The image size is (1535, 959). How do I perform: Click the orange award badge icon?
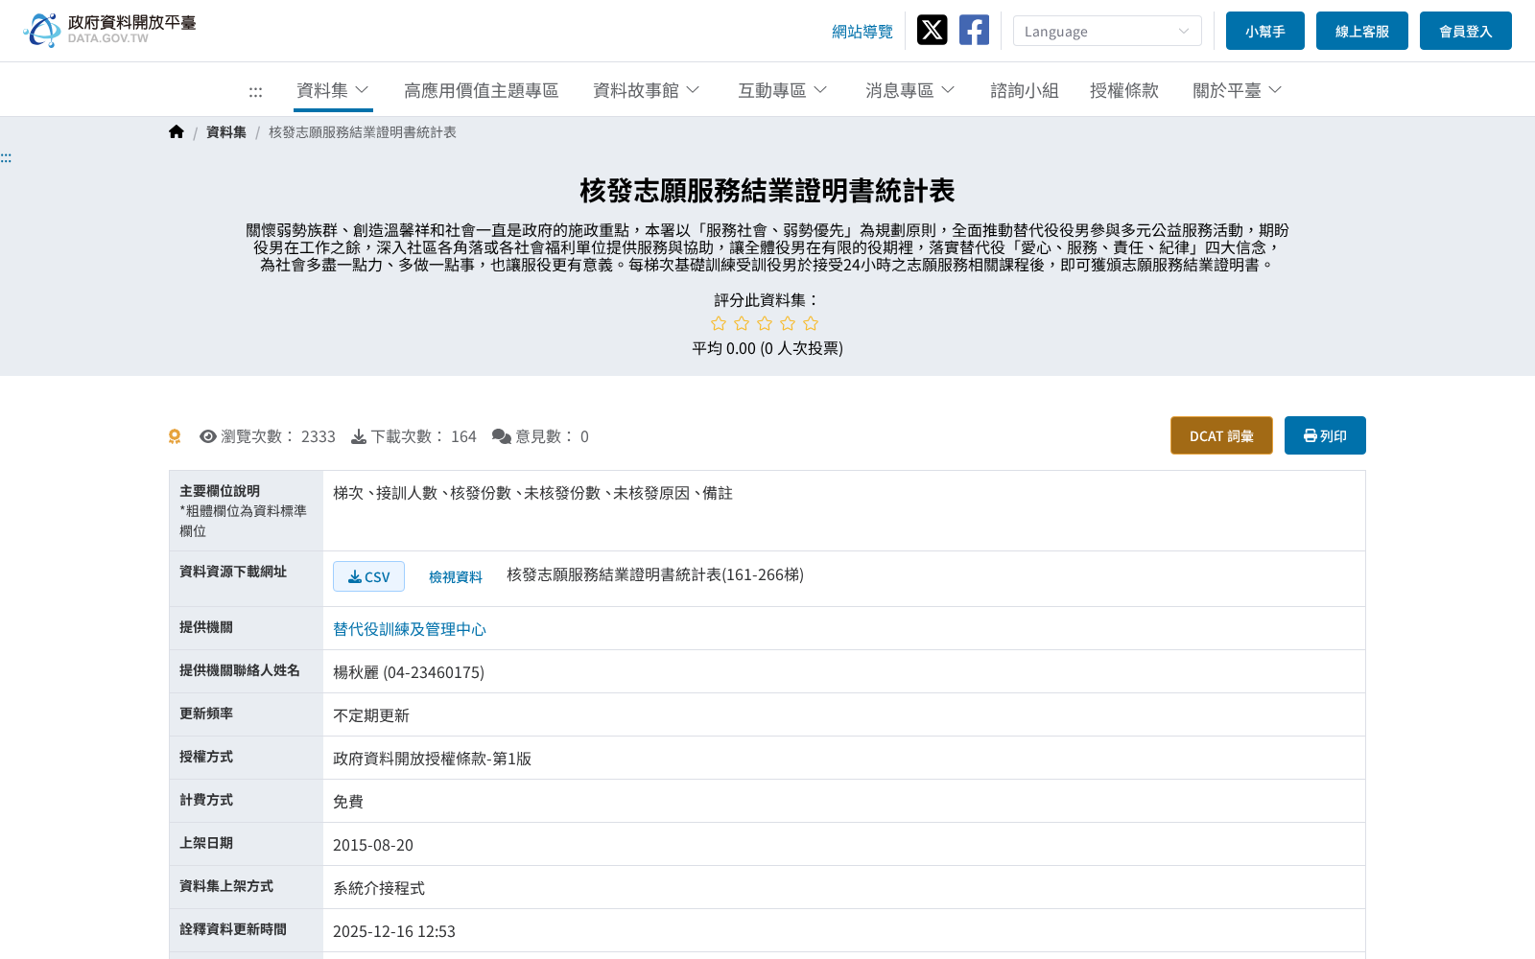(x=175, y=436)
